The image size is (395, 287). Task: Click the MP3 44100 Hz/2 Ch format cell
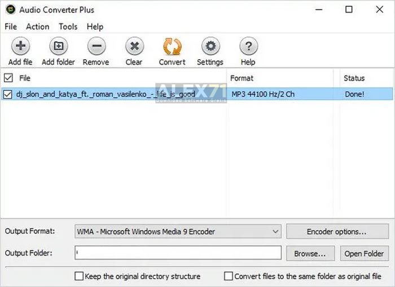coord(263,94)
